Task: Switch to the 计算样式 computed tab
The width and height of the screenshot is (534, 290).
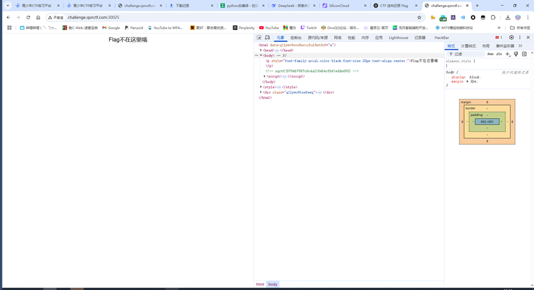Action: tap(468, 46)
